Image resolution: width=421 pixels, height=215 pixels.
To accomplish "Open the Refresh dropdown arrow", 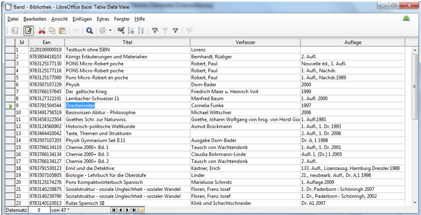I will coord(110,31).
